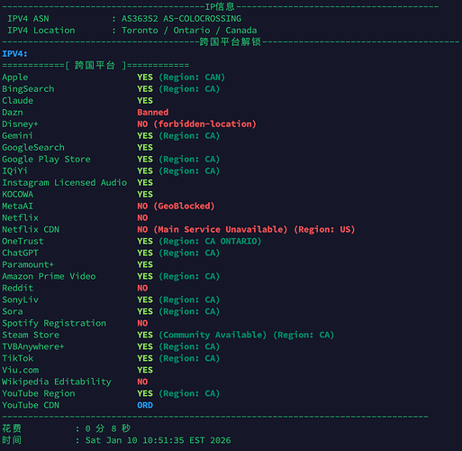
Task: Click the Apple row label
Action: coord(15,78)
